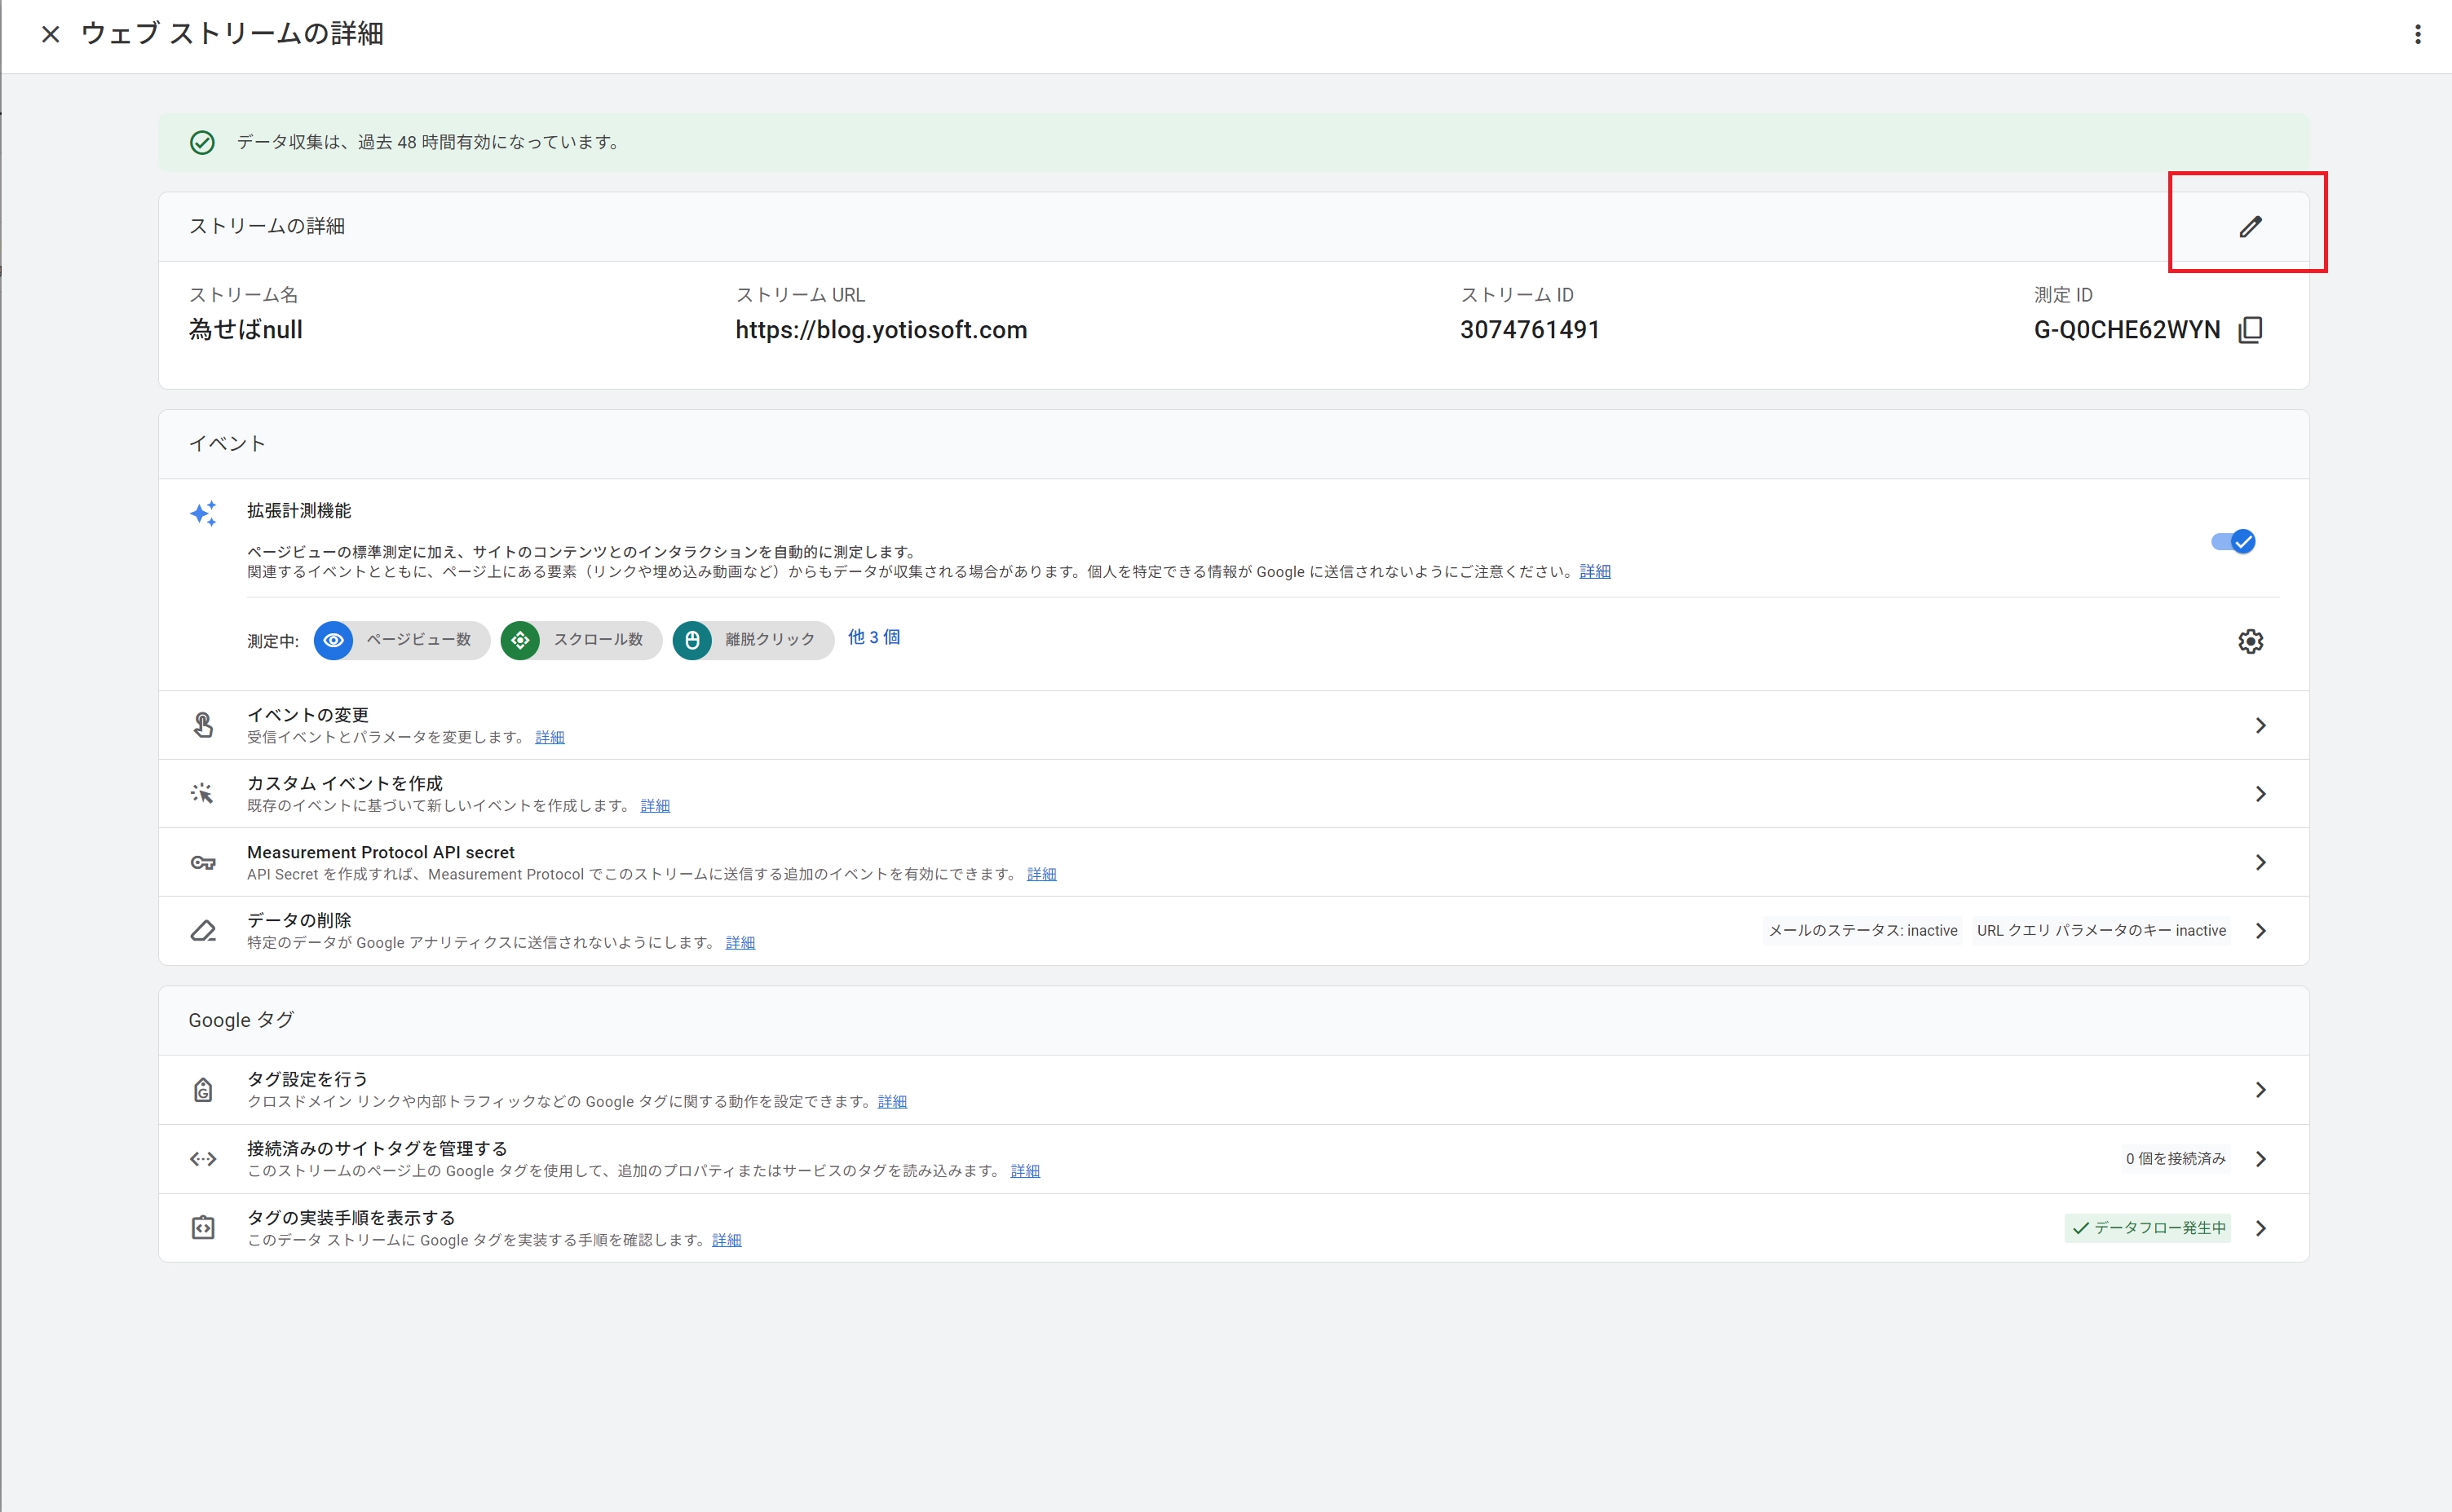
Task: Edit stream details with the pencil icon
Action: pos(2250,227)
